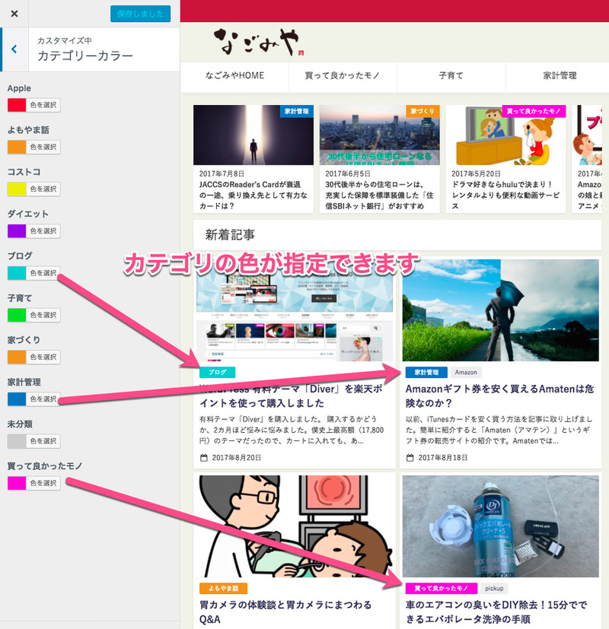609x629 pixels.
Task: Select color for 買って良かったモノ category
Action: tap(43, 483)
